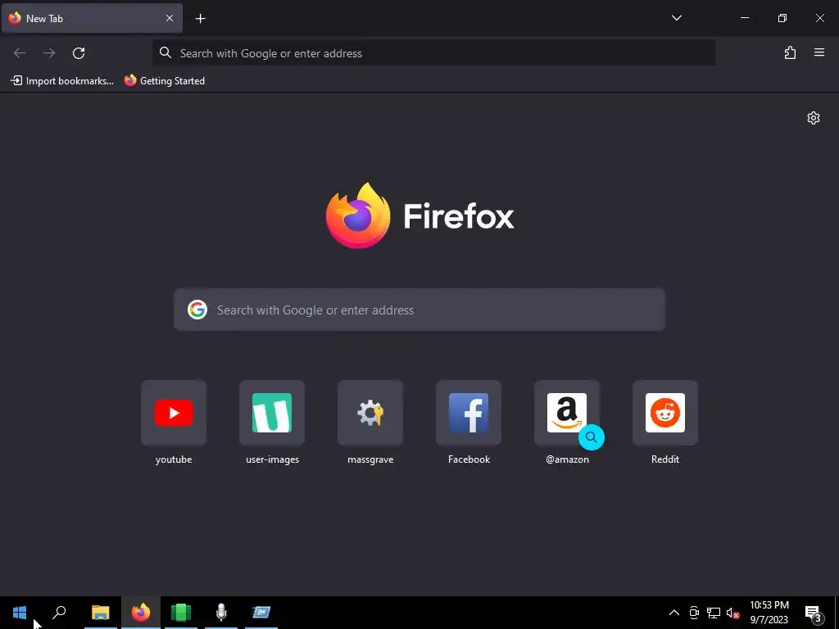Open Windows taskbar search

click(59, 613)
